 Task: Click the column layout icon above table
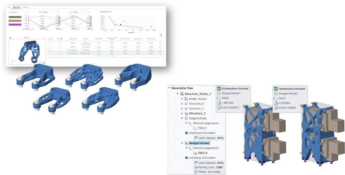tap(161, 35)
